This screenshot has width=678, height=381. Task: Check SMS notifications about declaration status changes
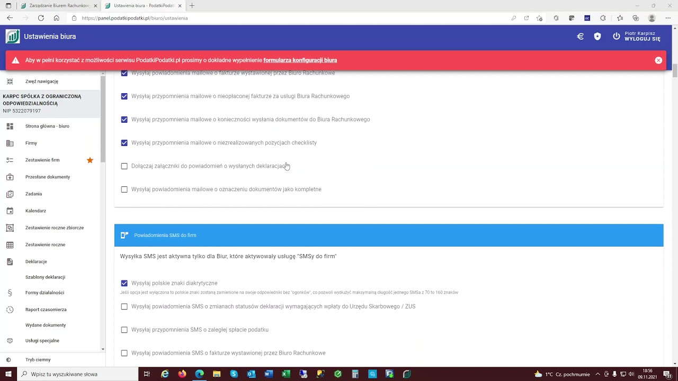[124, 306]
